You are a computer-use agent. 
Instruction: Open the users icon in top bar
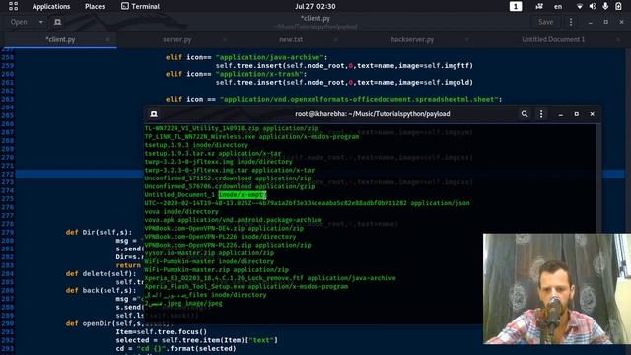(539, 6)
